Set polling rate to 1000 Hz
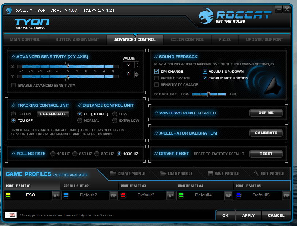297x226 pixels. pos(119,154)
